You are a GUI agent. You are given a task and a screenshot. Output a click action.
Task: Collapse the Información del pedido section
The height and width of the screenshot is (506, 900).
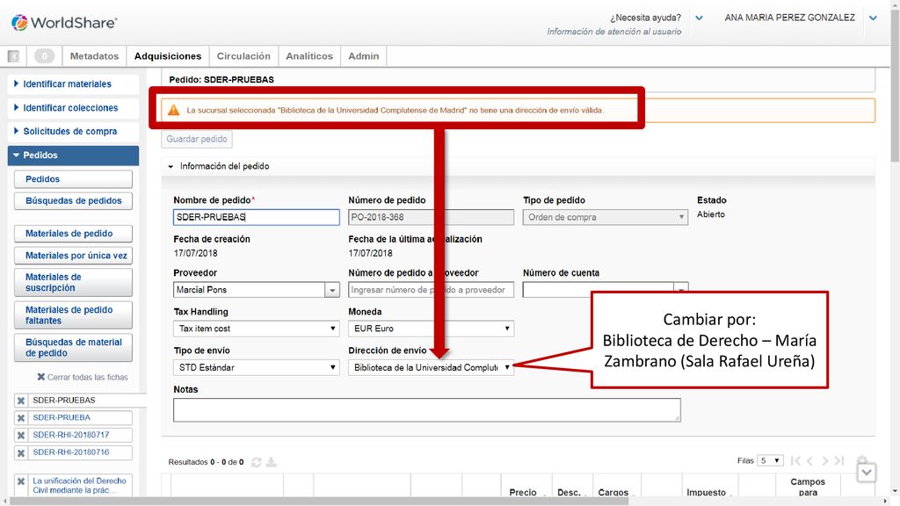pos(171,166)
